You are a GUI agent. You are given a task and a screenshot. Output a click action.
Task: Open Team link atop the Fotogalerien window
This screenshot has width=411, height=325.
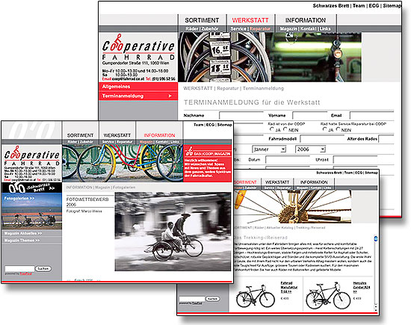point(199,125)
